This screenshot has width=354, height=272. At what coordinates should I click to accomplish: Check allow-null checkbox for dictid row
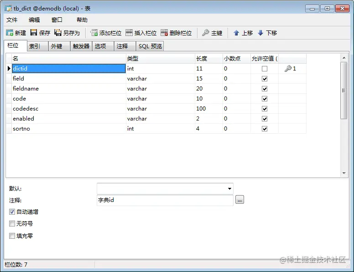click(x=265, y=68)
